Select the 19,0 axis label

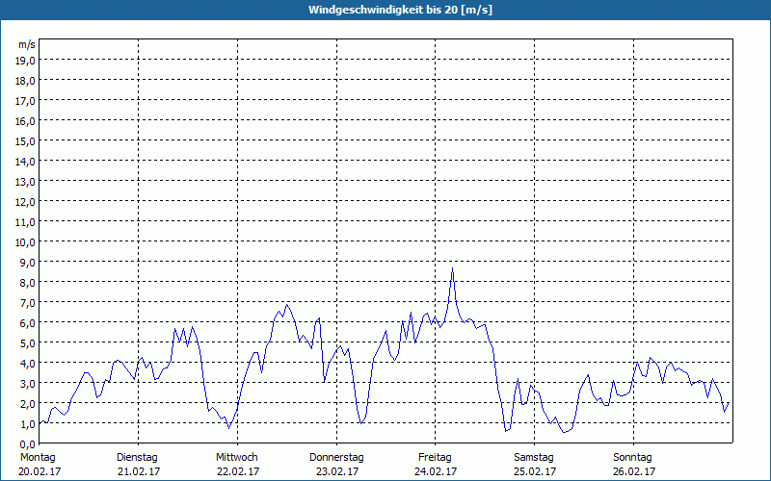pos(26,61)
